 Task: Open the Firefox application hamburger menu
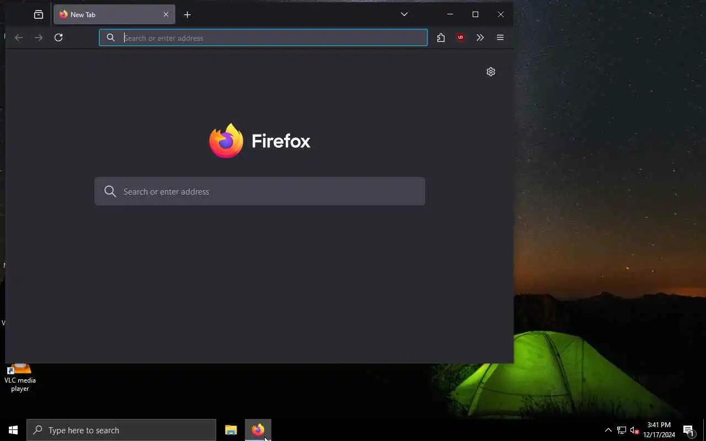(500, 37)
